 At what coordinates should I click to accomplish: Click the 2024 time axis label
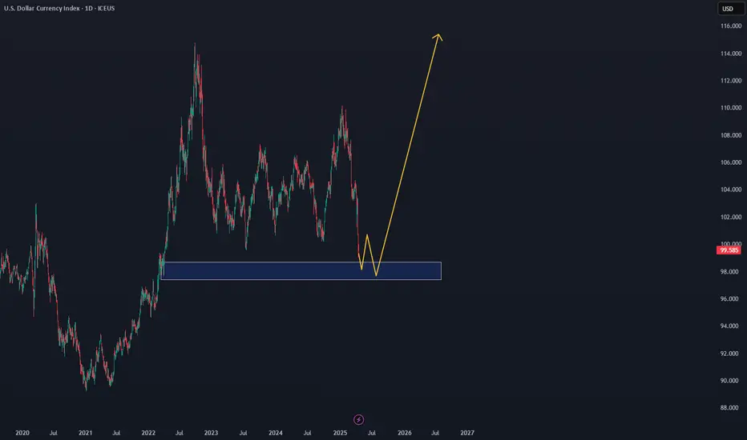276,433
